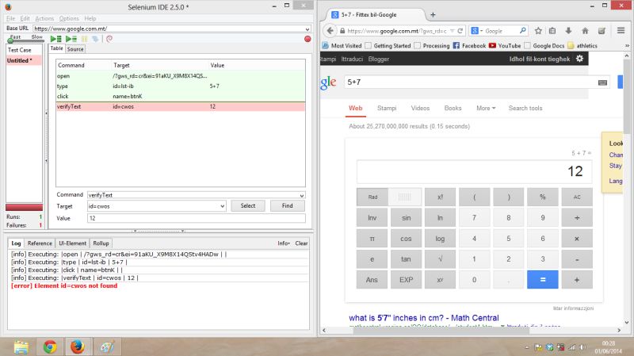Open the Math Central search result link
The height and width of the screenshot is (356, 634).
pos(424,318)
